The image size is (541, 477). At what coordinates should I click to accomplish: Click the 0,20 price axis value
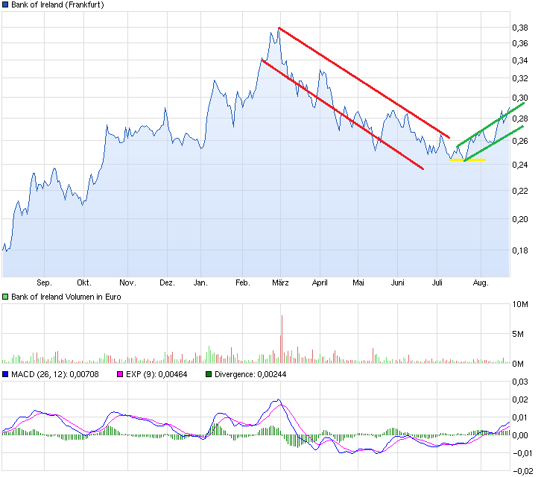point(520,220)
